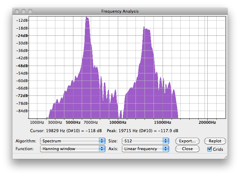Viewport: 240px width, 176px height.
Task: Open the Function dropdown showing Hanning window
Action: (72, 149)
